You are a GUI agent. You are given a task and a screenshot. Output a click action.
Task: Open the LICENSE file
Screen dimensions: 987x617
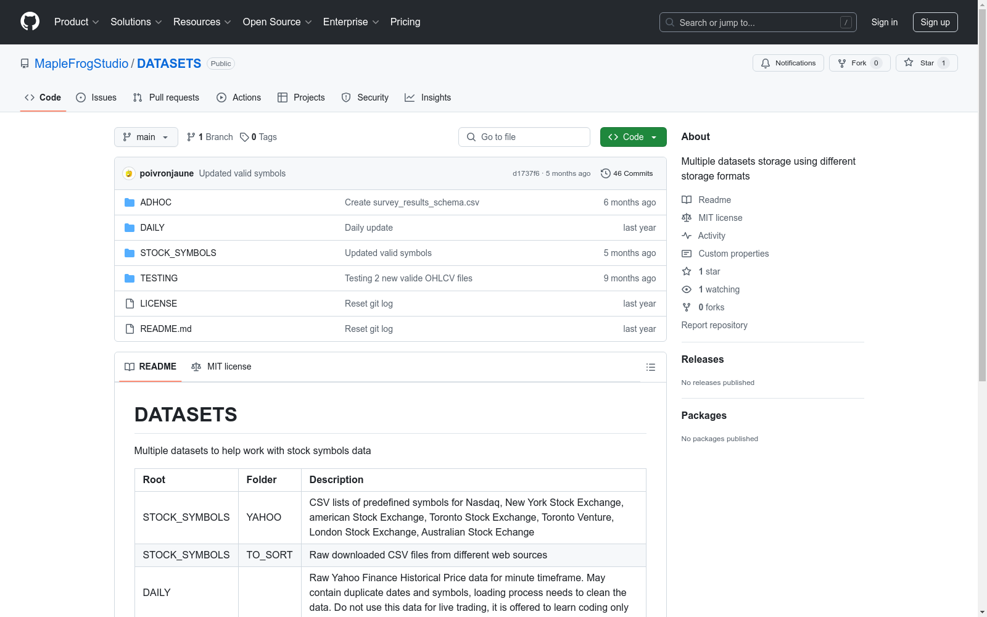[x=159, y=304]
